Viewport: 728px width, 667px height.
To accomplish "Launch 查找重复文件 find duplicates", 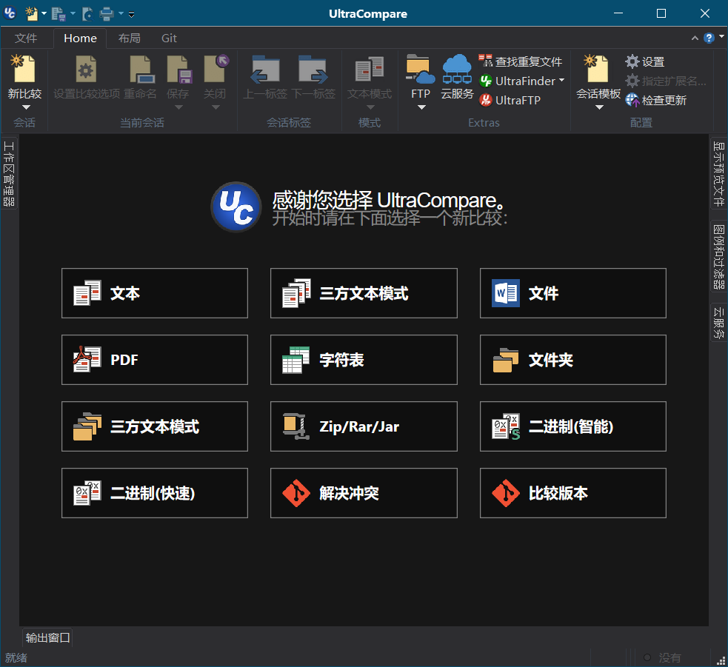I will click(x=521, y=61).
